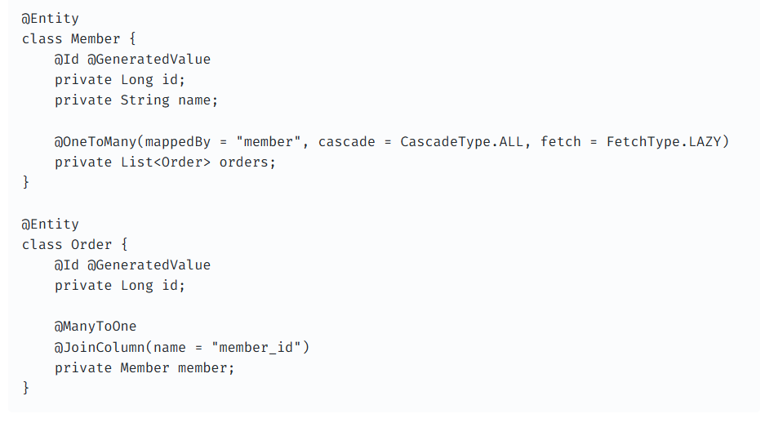The height and width of the screenshot is (427, 765).
Task: Click the @ManyToOne annotation
Action: pos(96,327)
